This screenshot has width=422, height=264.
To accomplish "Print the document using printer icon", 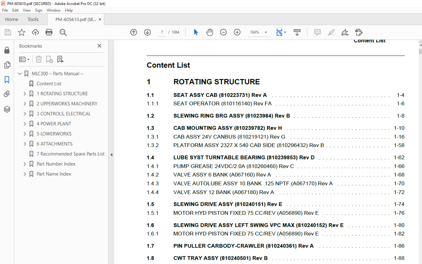I will pyautogui.click(x=49, y=32).
